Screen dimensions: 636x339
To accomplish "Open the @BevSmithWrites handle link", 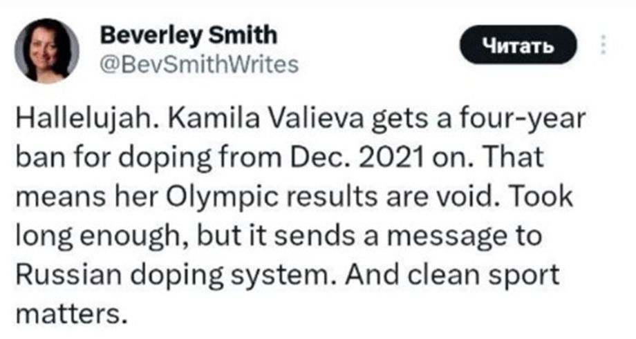I will [199, 65].
